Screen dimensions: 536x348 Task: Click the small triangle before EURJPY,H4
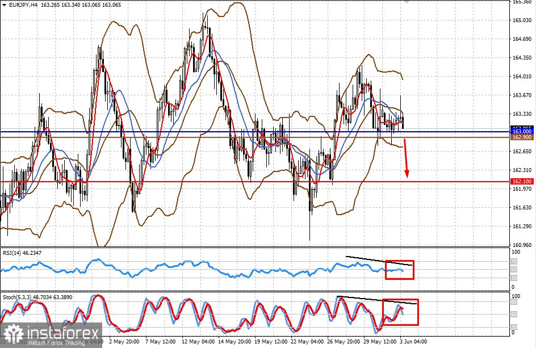4,5
